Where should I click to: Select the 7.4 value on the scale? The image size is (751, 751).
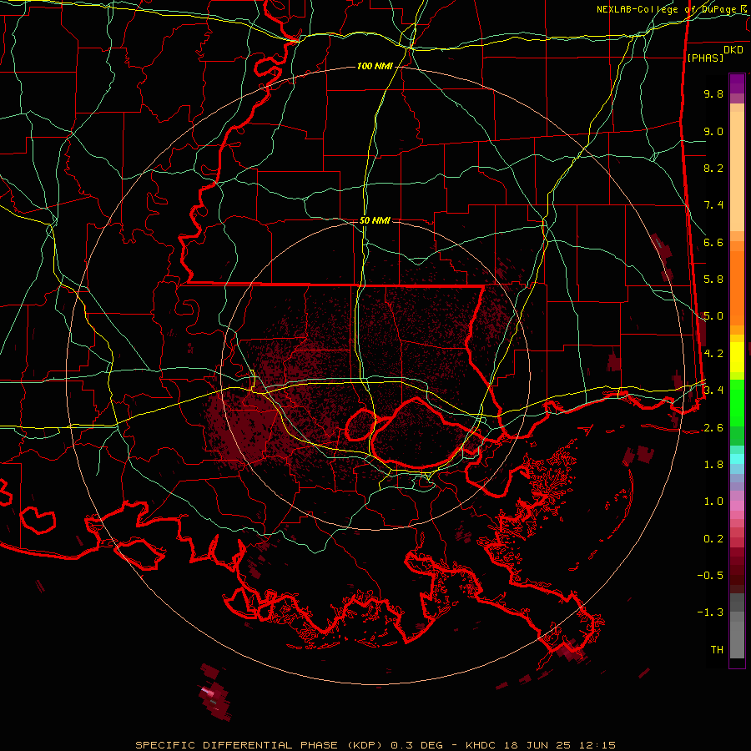point(713,205)
